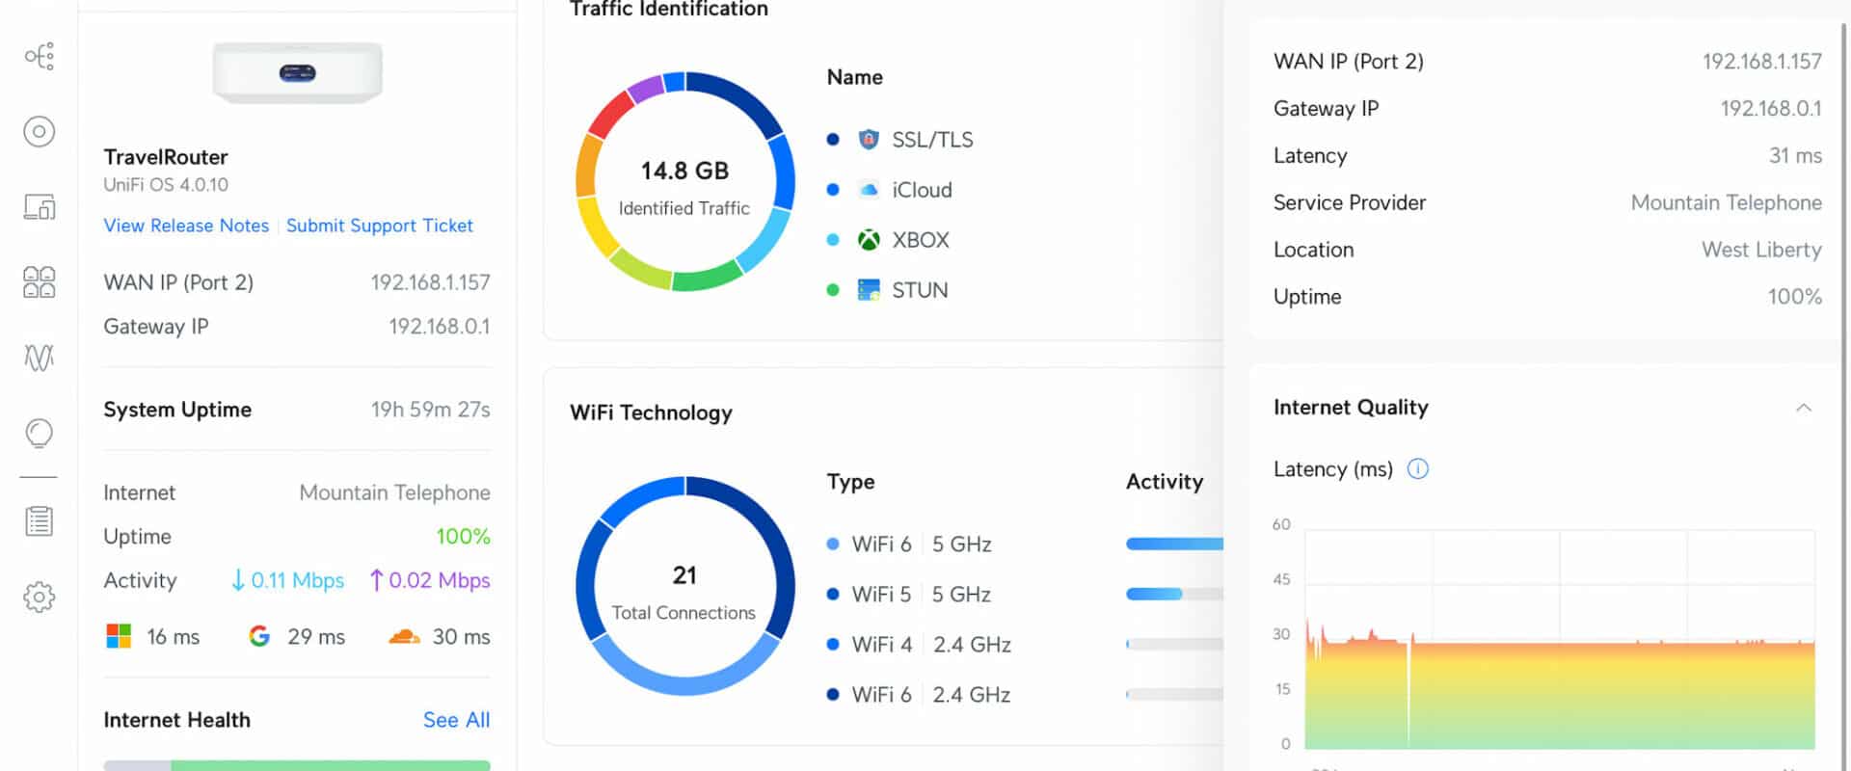Click the Latency info icon
The width and height of the screenshot is (1851, 771).
[1417, 469]
